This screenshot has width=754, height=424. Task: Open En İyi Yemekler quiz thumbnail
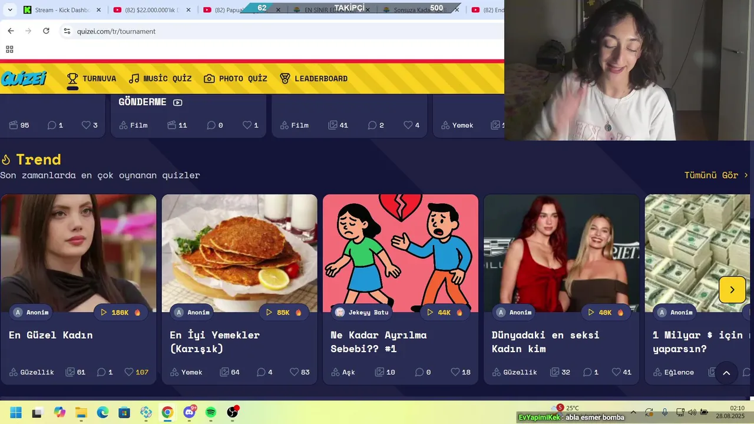[239, 253]
